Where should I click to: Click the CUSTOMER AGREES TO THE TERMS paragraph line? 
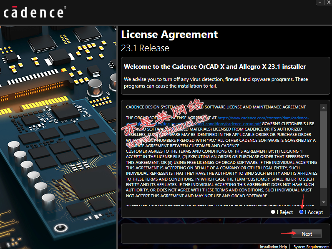click(x=214, y=151)
